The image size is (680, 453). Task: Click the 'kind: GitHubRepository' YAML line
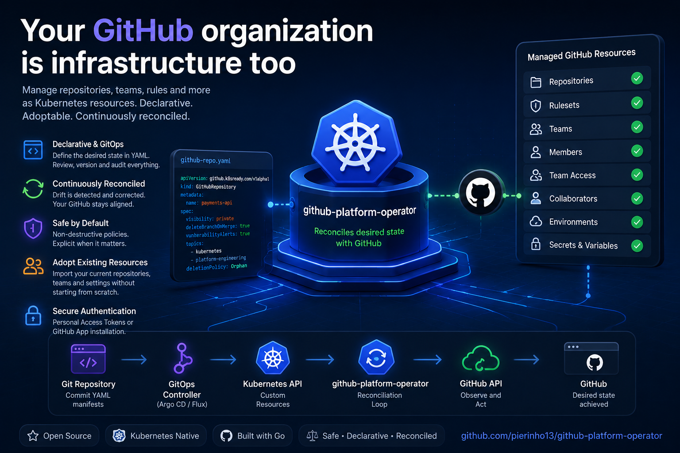point(208,187)
